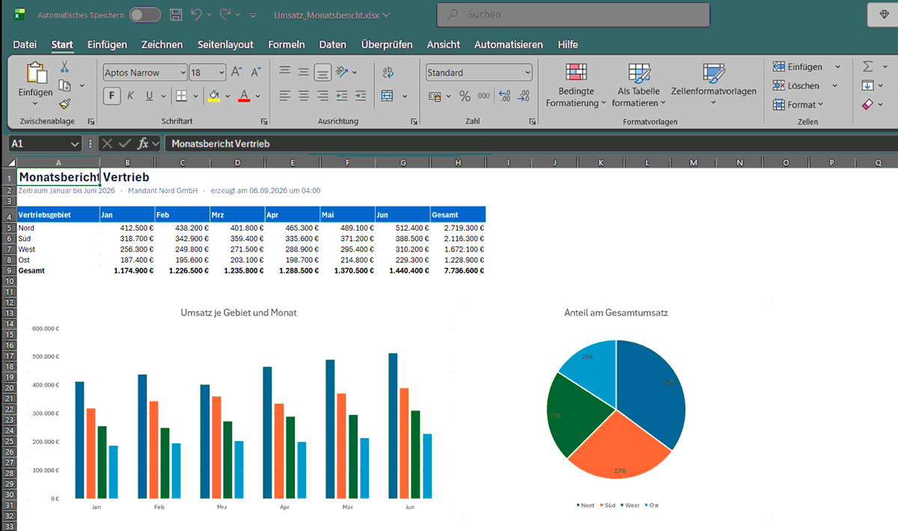The width and height of the screenshot is (898, 531).
Task: Click the decrease font size icon
Action: click(x=256, y=73)
